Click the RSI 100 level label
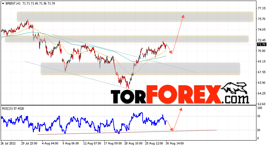Viewport: 269px width, 147px height. pos(260,108)
